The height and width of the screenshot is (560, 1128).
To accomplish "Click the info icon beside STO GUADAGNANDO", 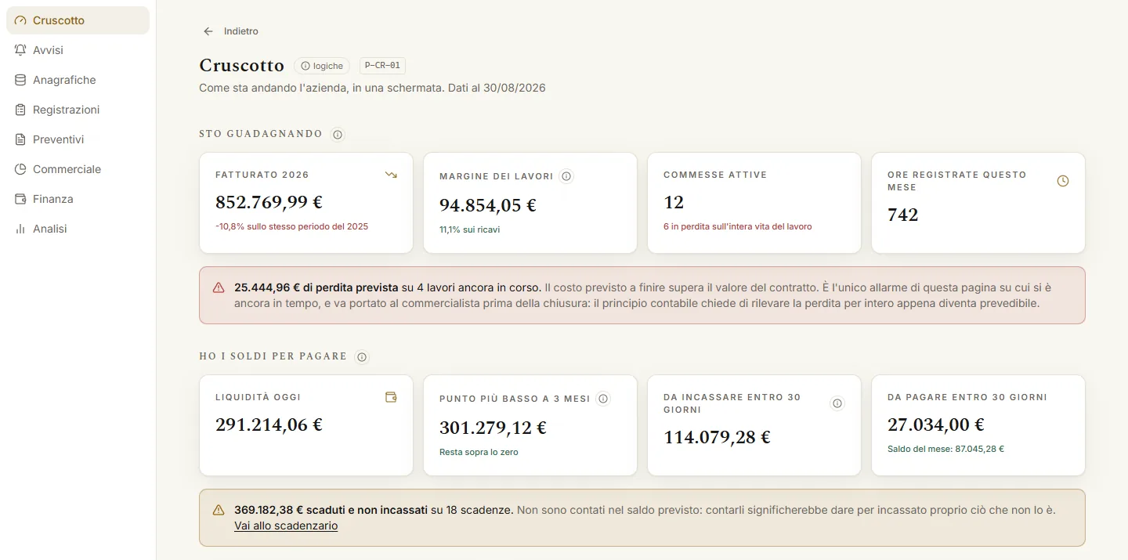I will click(x=338, y=135).
